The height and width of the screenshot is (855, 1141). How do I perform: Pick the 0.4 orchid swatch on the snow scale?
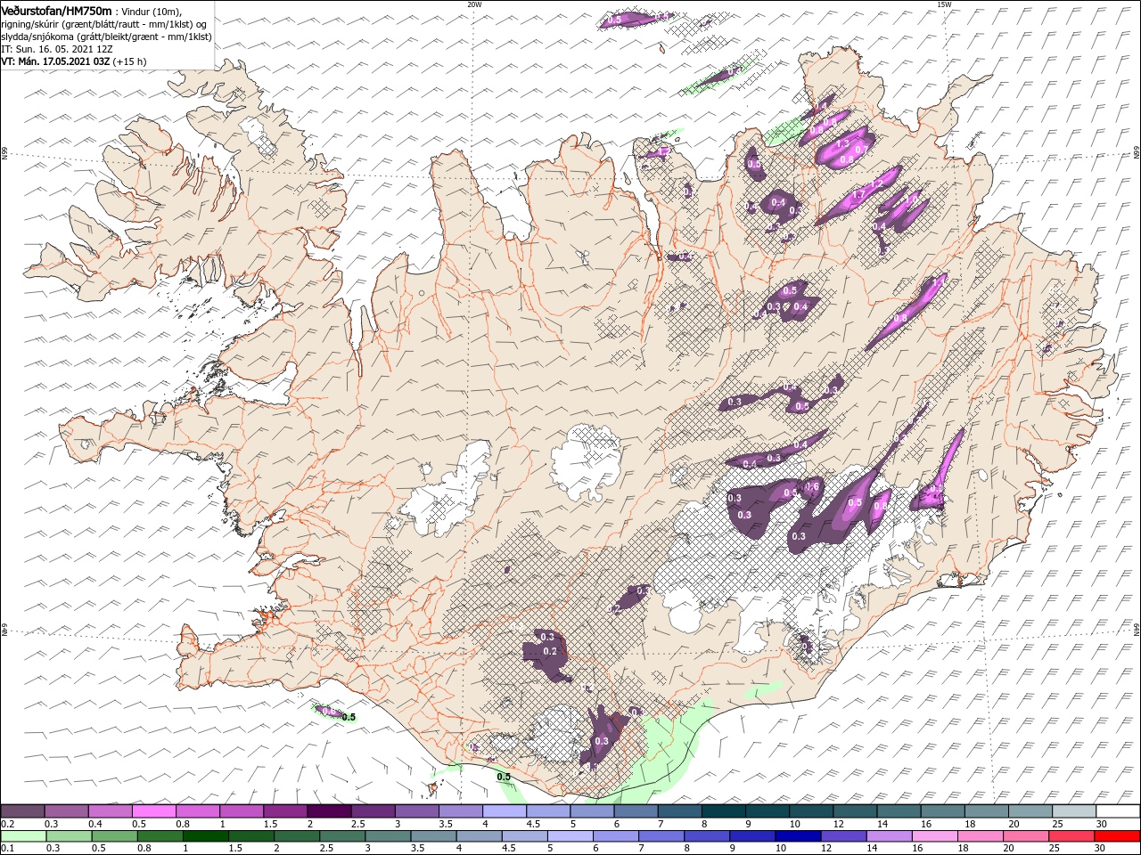(x=110, y=810)
